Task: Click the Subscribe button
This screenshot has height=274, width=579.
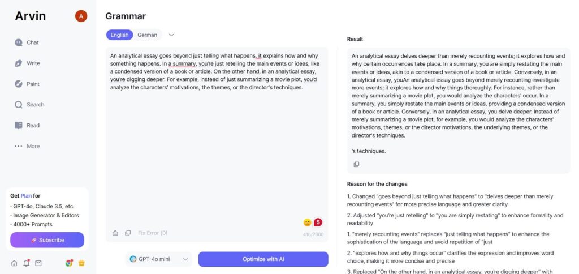Action: click(x=47, y=240)
